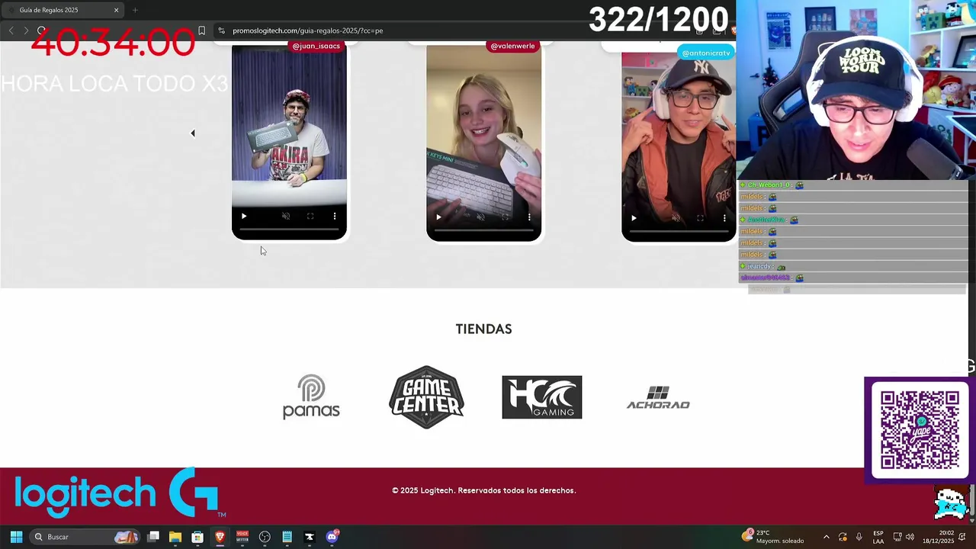
Task: Open fullscreen on @valenwerle video
Action: (505, 217)
